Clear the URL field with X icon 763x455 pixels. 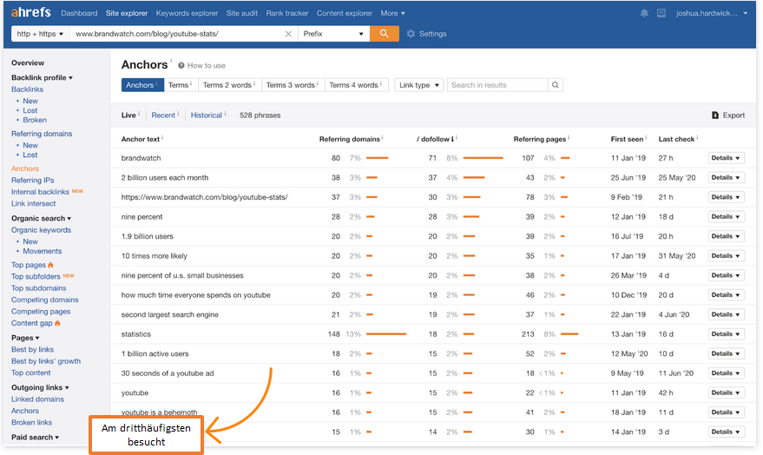[288, 34]
